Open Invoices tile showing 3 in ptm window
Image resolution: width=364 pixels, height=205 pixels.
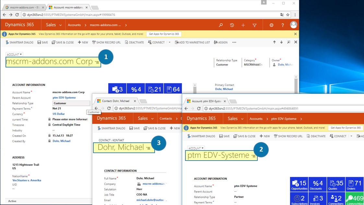pos(318,199)
